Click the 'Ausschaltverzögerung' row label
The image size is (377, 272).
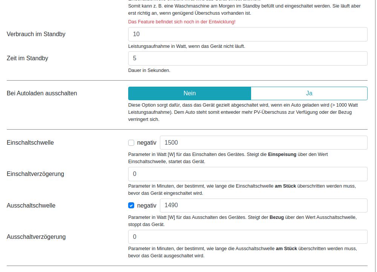tap(36, 237)
